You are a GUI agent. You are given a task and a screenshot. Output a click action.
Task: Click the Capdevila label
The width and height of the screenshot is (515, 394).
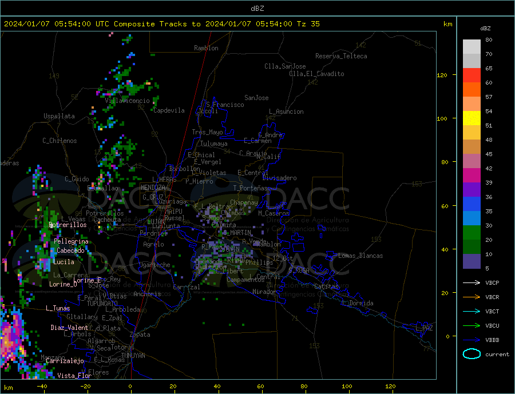[169, 110]
